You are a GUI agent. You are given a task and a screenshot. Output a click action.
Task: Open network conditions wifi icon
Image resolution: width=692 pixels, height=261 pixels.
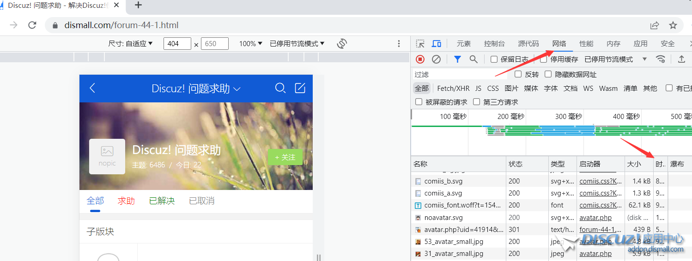661,59
